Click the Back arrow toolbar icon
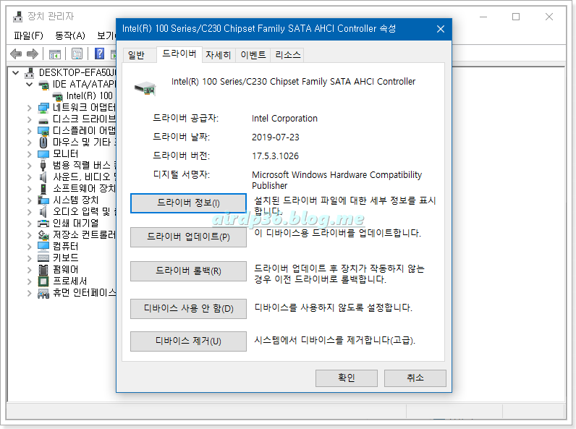This screenshot has width=576, height=429. pyautogui.click(x=16, y=54)
